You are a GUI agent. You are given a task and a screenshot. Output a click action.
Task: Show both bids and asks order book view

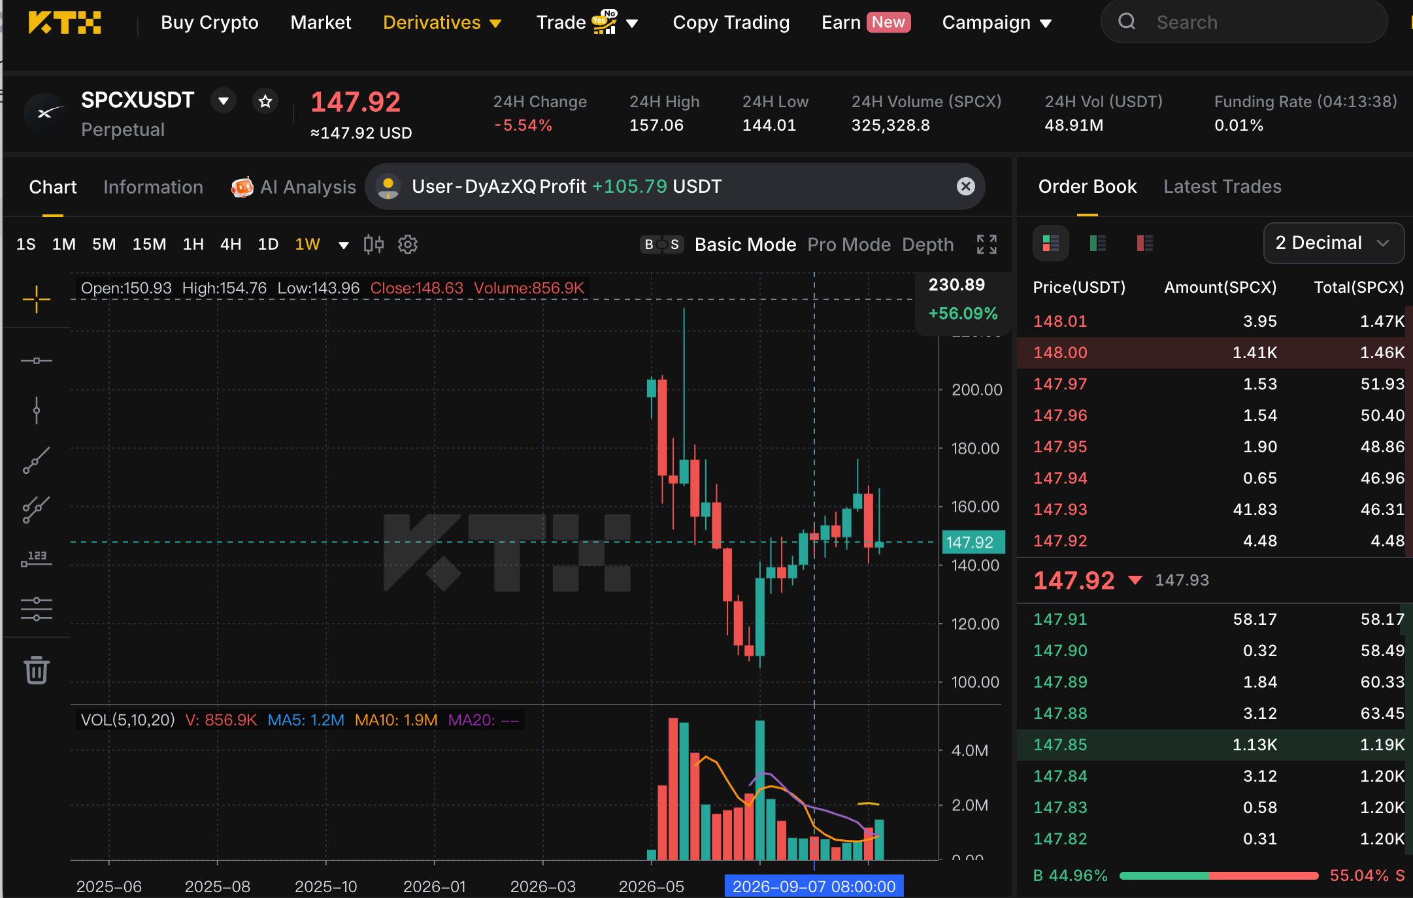click(1051, 243)
